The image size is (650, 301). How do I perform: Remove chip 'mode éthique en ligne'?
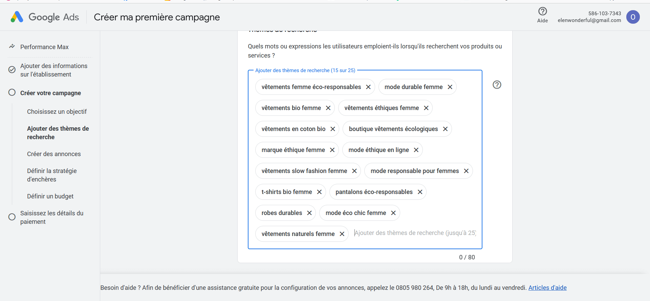point(416,150)
